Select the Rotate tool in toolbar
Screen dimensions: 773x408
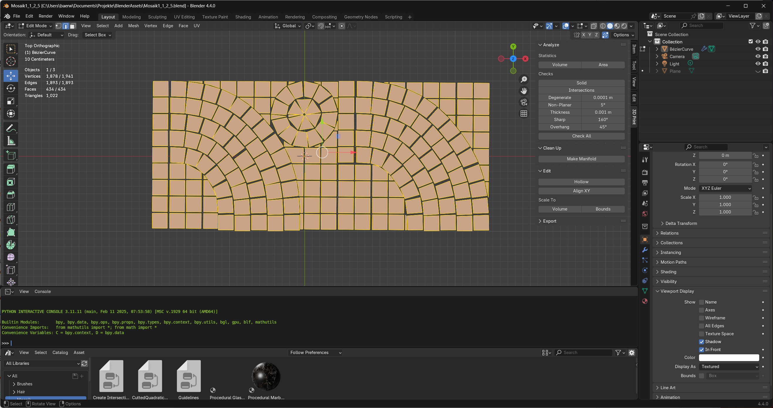(x=11, y=89)
